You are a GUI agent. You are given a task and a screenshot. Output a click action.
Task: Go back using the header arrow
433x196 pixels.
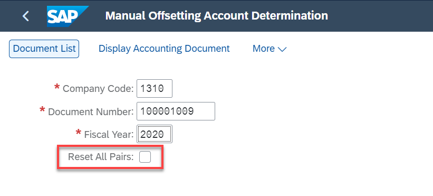[x=26, y=16]
